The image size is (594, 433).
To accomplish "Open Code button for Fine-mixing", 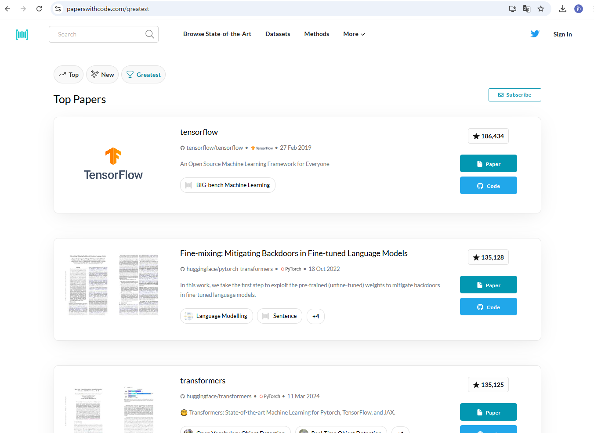I will pyautogui.click(x=489, y=307).
